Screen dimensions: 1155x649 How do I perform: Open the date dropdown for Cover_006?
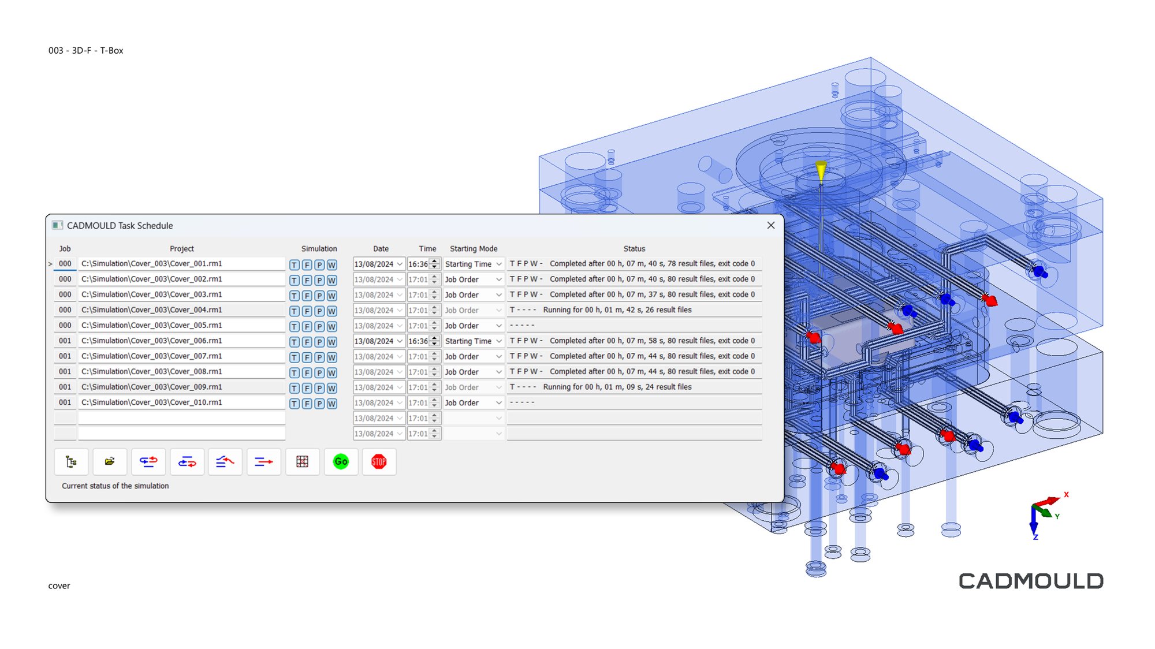[400, 341]
